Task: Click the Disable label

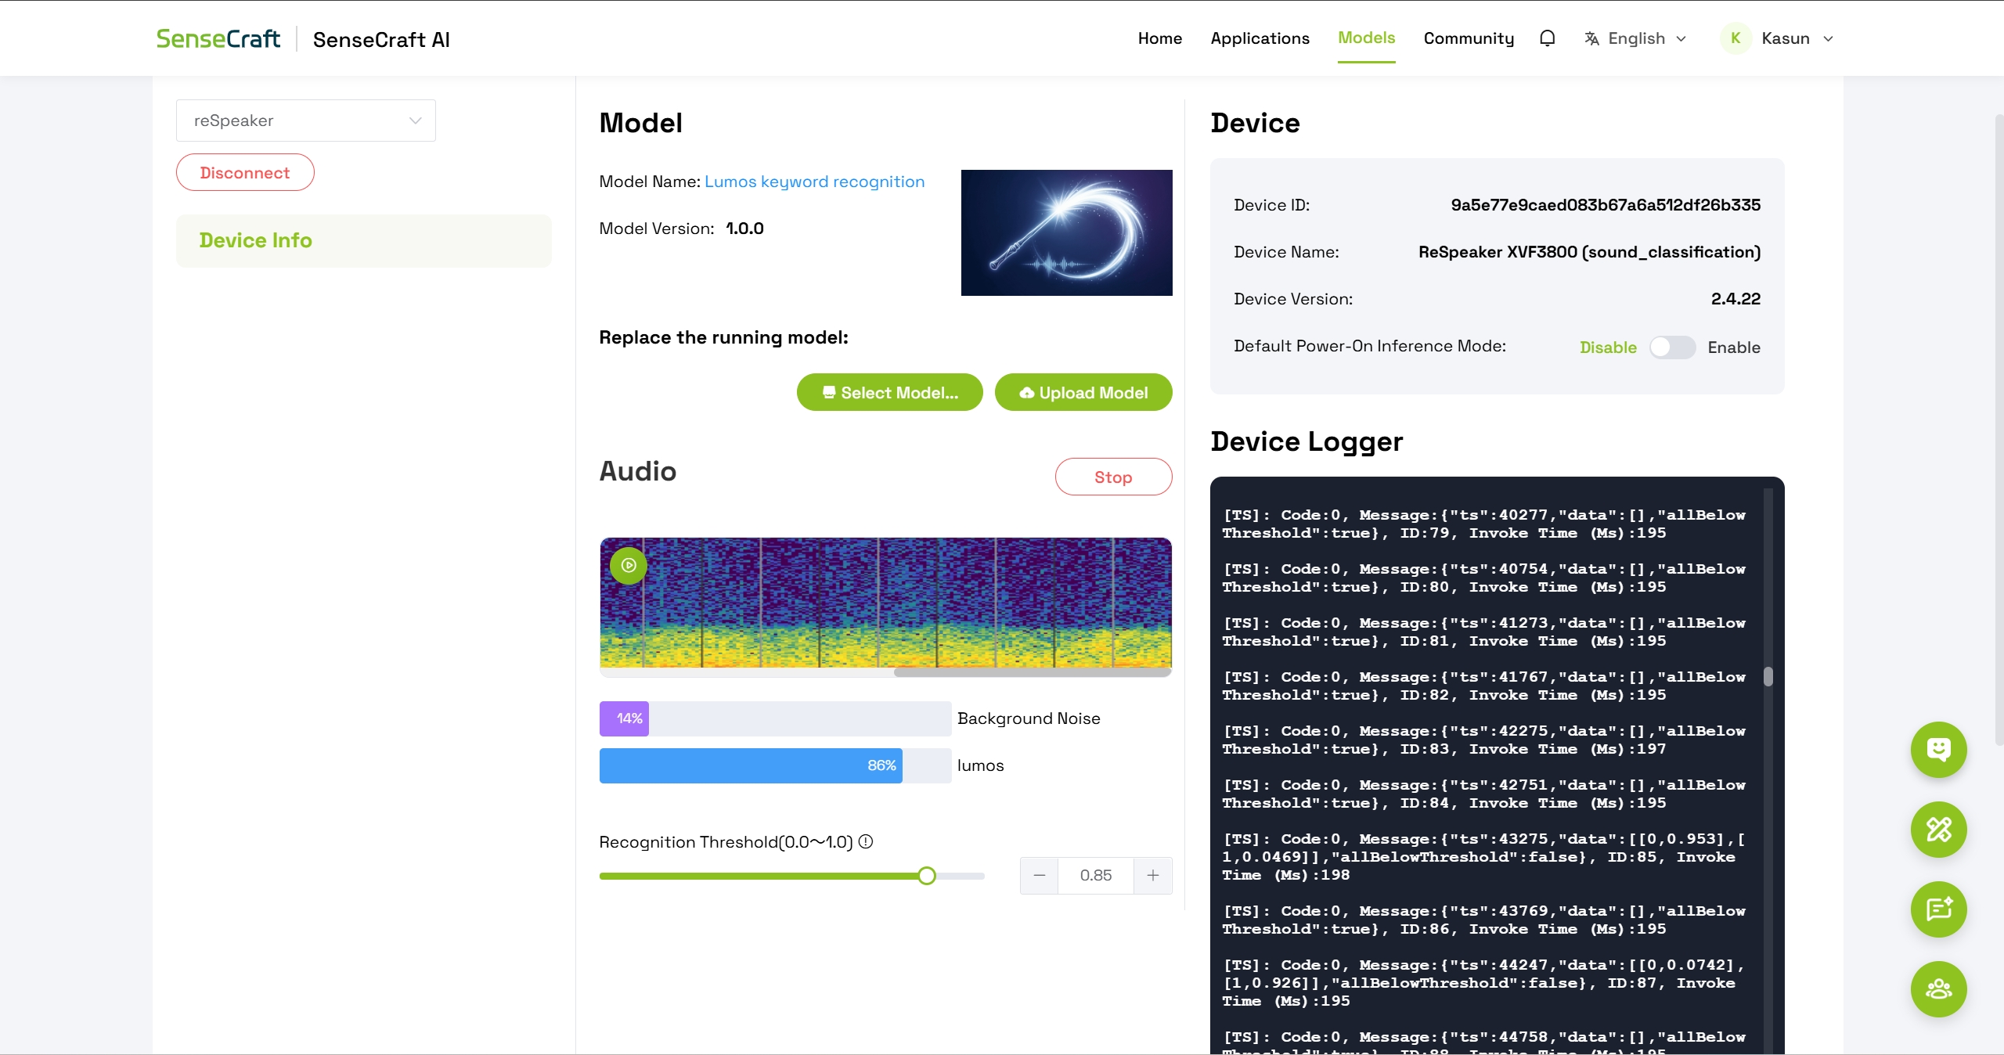Action: click(x=1608, y=347)
